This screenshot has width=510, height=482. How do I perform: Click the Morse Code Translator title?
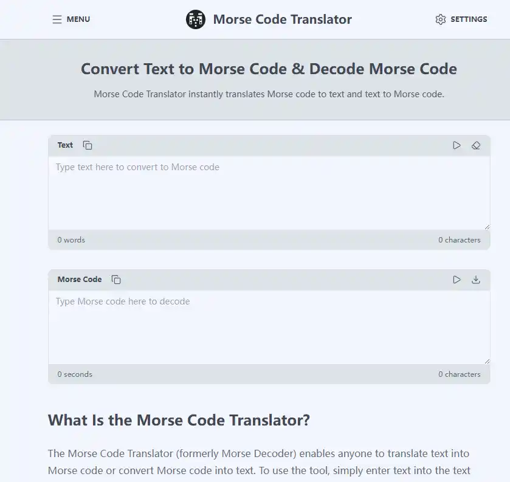pyautogui.click(x=282, y=19)
